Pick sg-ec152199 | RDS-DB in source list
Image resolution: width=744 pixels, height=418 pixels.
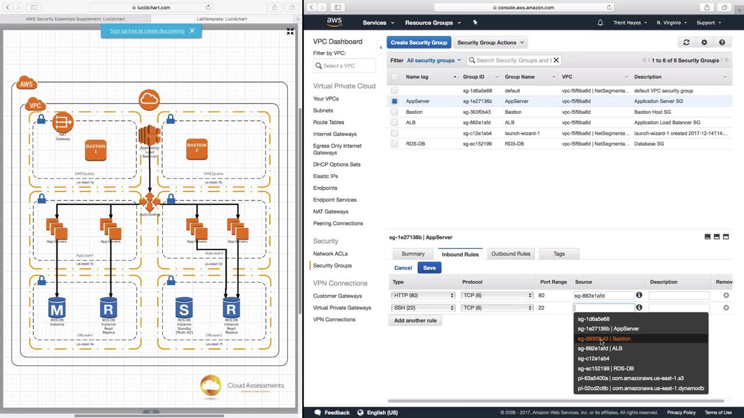(641, 369)
